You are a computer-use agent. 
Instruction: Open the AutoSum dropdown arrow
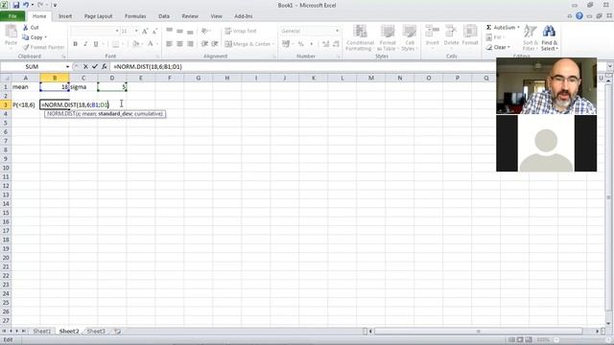click(518, 28)
